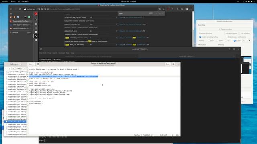257x144 pixels.
Task: Open the terminal Help menu
Action: 72,53
